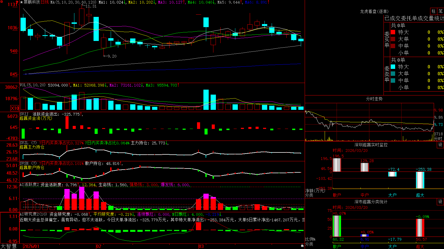Click the tallest red SVZJ inflow bar
This screenshot has height=249, width=444.
67,123
